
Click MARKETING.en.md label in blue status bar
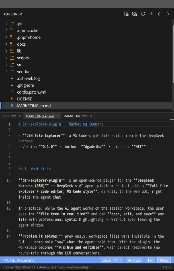click(19, 260)
